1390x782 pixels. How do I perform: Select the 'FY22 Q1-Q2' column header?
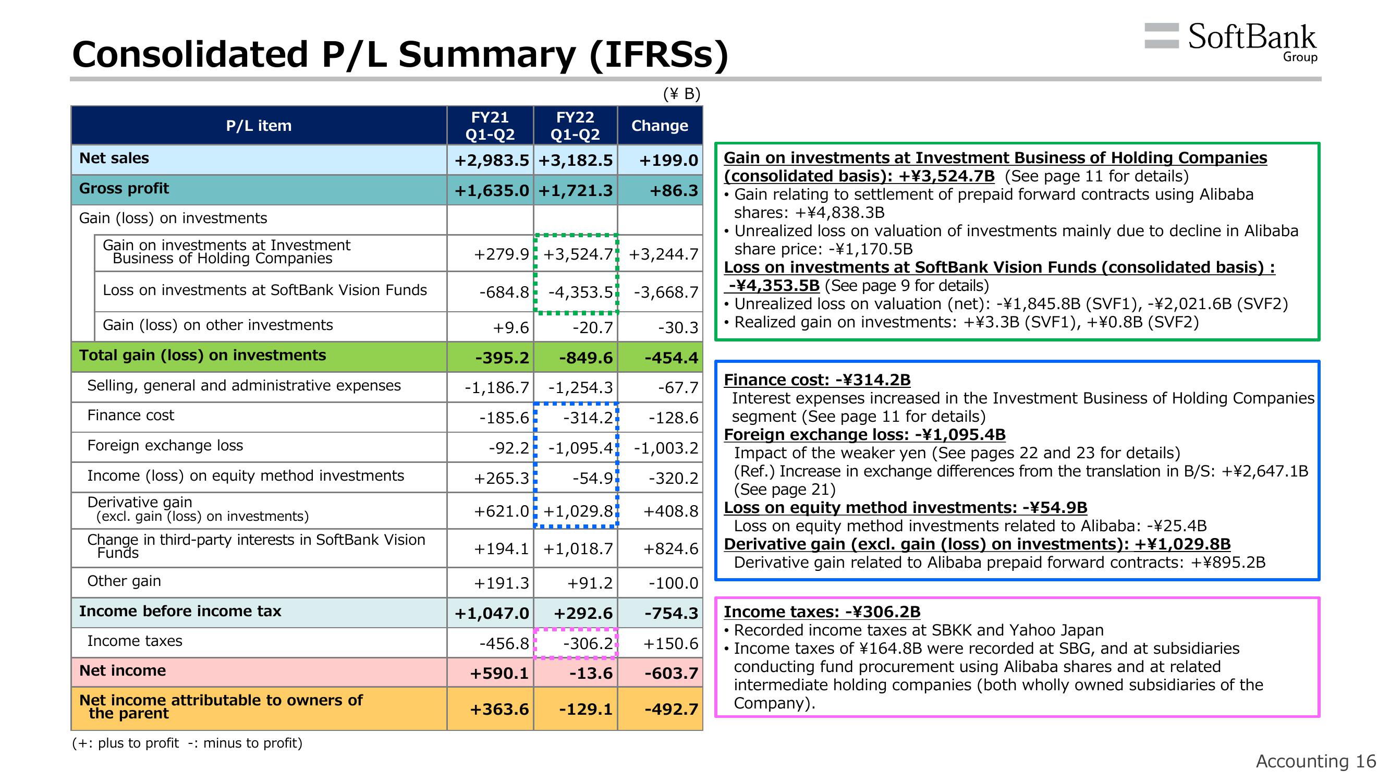point(575,126)
